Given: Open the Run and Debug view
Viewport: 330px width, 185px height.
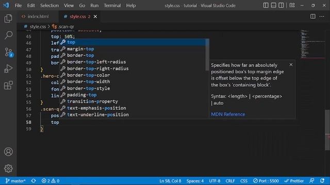Looking at the screenshot, I should (8, 68).
